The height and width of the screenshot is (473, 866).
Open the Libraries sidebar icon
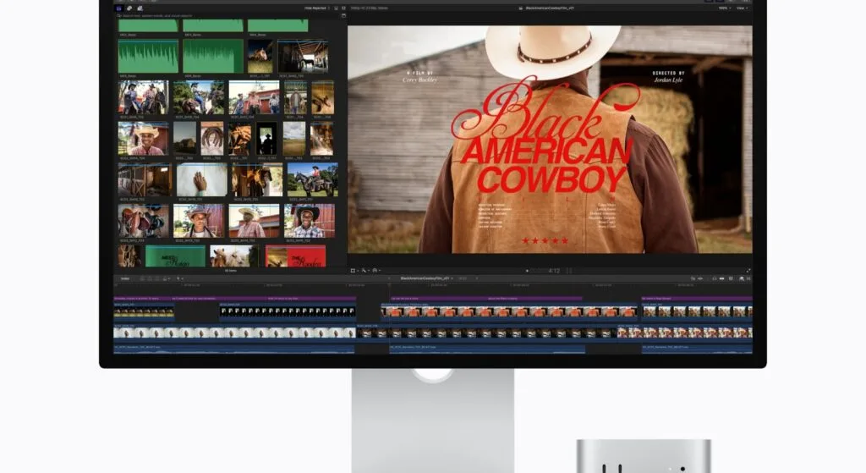pos(118,8)
